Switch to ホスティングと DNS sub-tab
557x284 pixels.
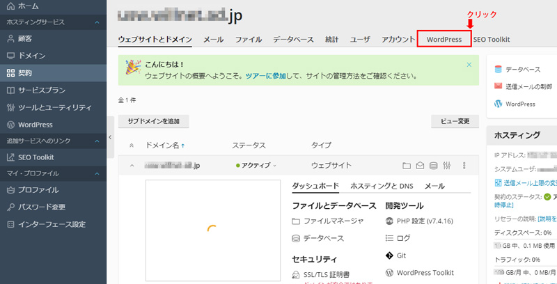382,186
